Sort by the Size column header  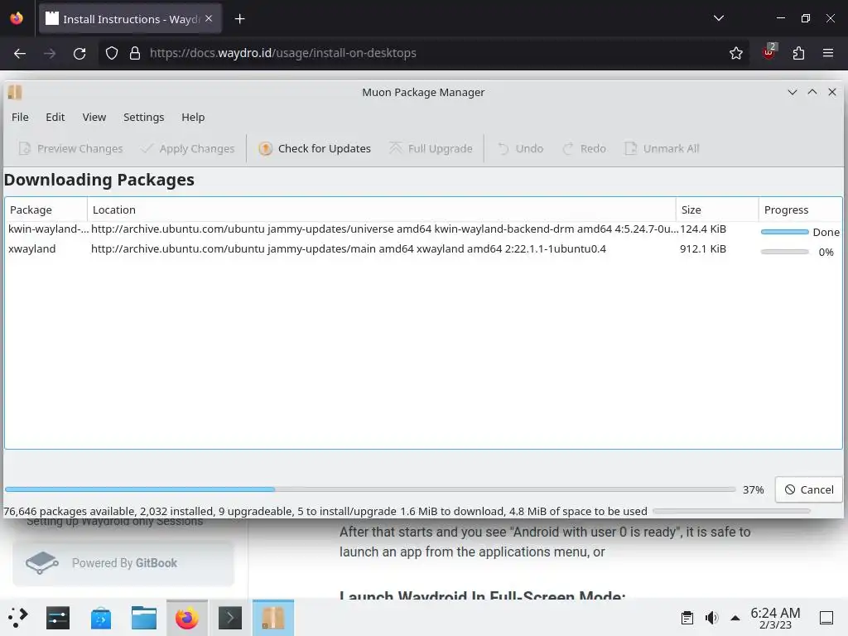tap(717, 210)
